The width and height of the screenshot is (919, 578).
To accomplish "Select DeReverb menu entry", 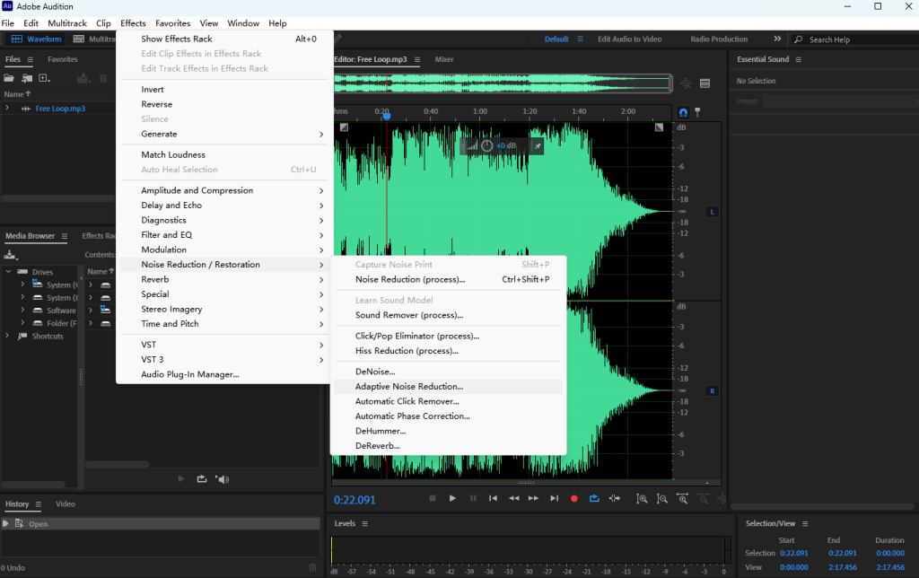I will (449, 446).
